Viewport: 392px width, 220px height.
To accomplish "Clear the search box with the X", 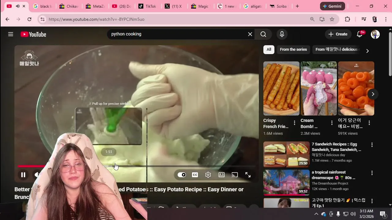I will click(x=250, y=34).
